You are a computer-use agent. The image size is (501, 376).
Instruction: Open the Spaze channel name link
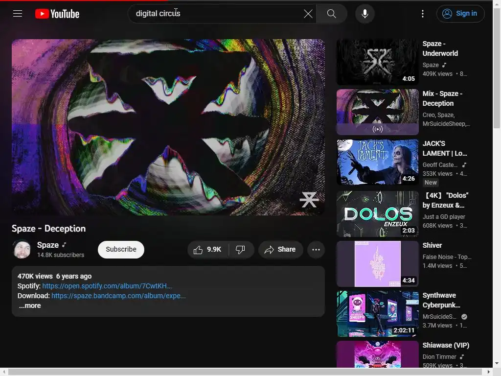(x=48, y=245)
